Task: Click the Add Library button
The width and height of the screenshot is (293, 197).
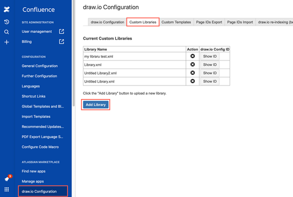Action: tap(96, 105)
